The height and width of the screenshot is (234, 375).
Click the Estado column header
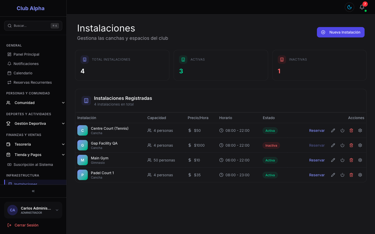pyautogui.click(x=269, y=118)
